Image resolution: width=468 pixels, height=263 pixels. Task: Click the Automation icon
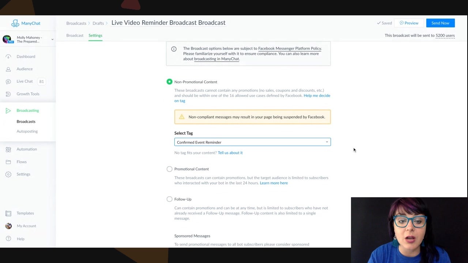pyautogui.click(x=8, y=149)
